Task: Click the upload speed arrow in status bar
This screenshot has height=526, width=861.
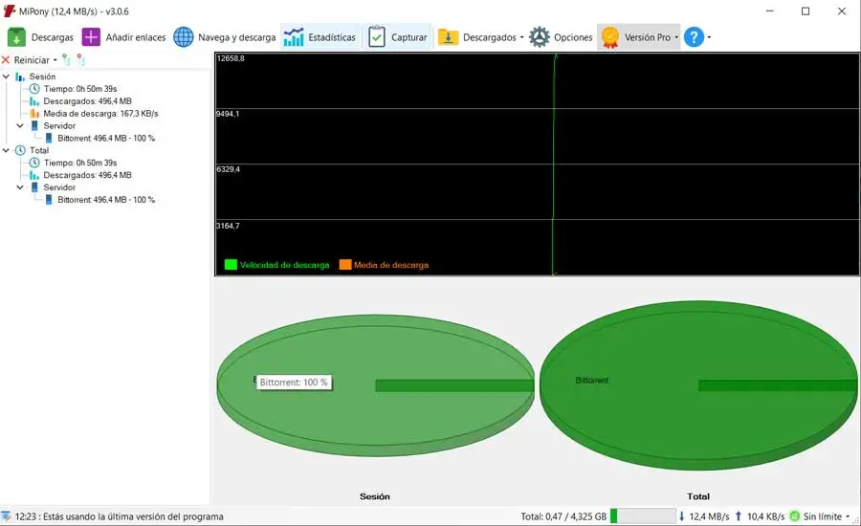Action: [x=739, y=516]
